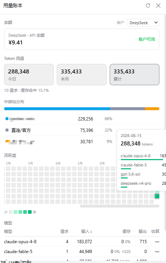Image resolution: width=166 pixels, height=263 pixels.
Task: Open the DeepSeek account dropdown
Action: (143, 23)
